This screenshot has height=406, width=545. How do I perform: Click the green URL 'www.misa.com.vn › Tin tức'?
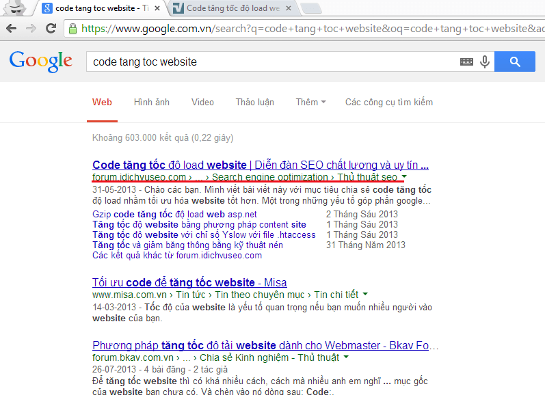pyautogui.click(x=225, y=295)
